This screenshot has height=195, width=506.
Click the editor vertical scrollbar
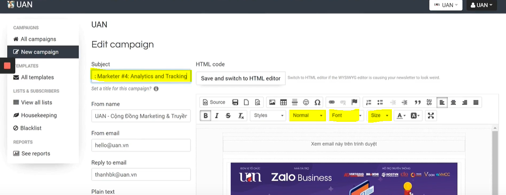[x=495, y=160]
